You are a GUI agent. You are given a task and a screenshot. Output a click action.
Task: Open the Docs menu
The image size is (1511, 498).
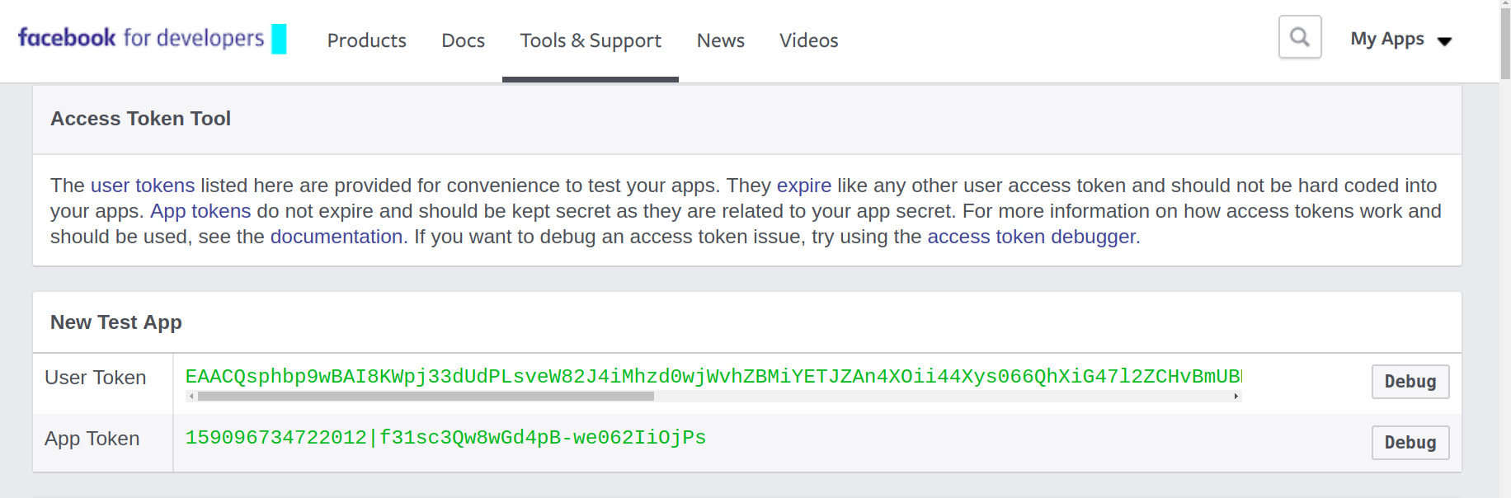(463, 40)
